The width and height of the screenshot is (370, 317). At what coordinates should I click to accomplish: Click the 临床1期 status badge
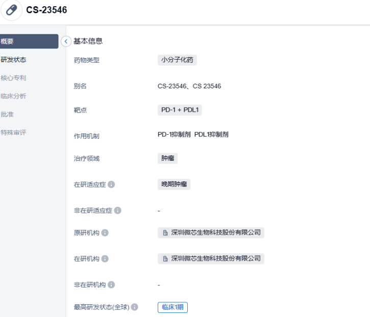click(172, 307)
